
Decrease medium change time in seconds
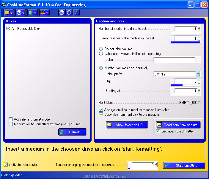156,166
